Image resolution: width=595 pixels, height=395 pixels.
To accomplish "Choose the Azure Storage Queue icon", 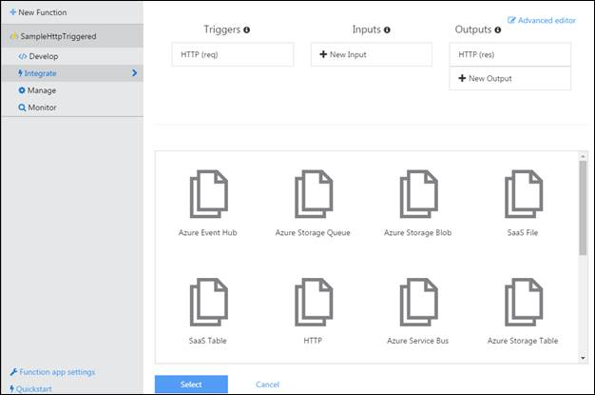I will (x=313, y=194).
